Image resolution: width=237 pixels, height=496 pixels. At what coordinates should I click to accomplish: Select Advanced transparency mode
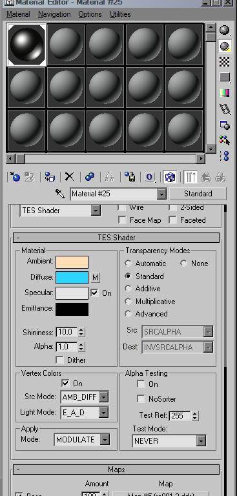click(128, 314)
